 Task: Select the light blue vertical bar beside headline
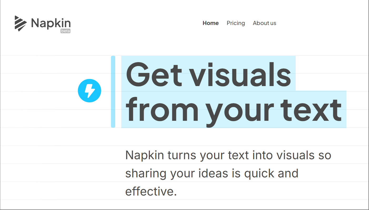pyautogui.click(x=113, y=92)
